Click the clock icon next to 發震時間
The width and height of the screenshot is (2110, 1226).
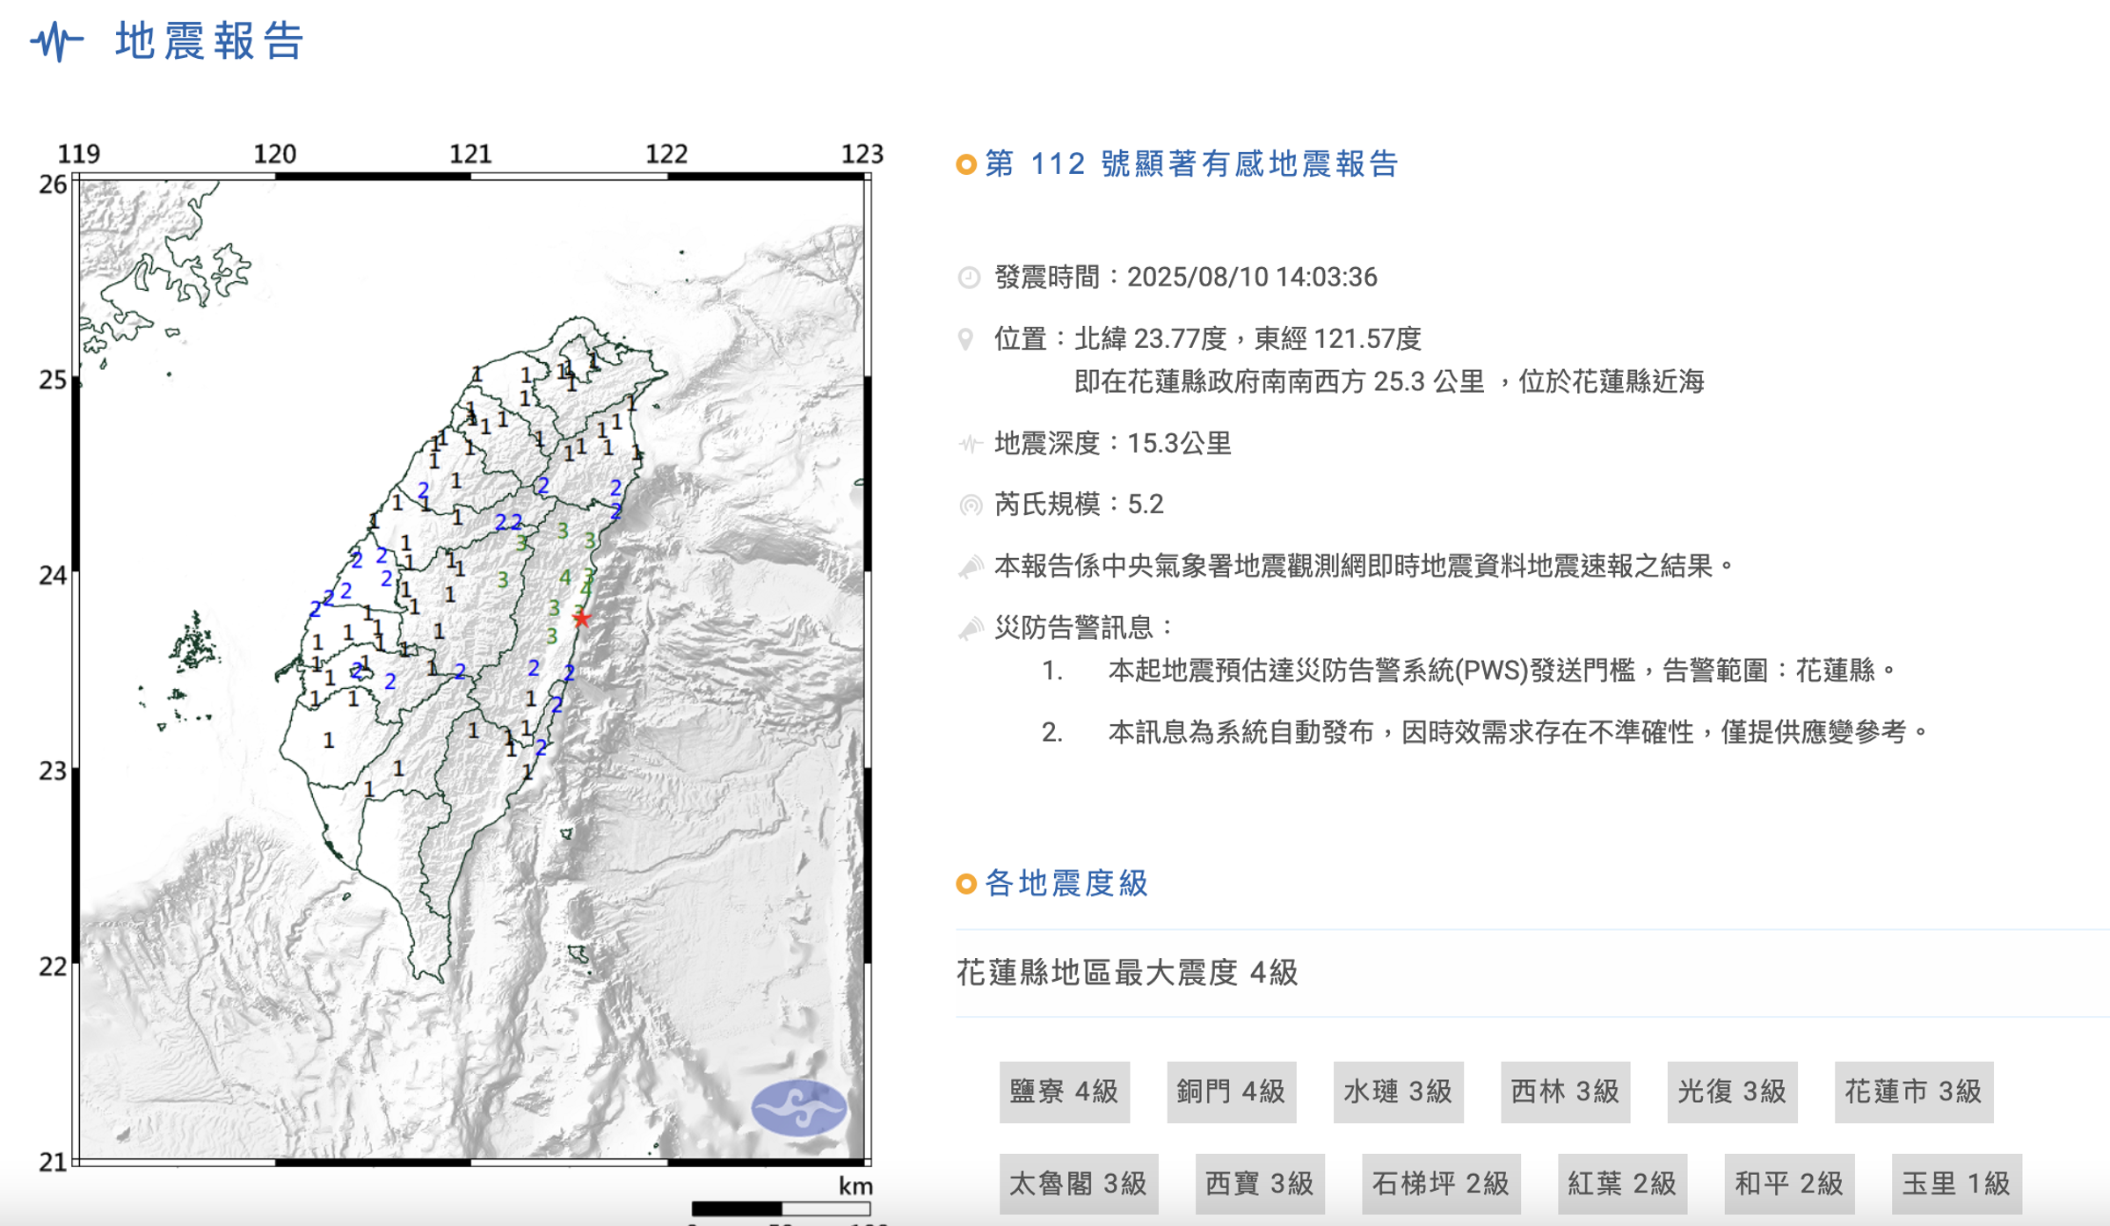tap(969, 278)
